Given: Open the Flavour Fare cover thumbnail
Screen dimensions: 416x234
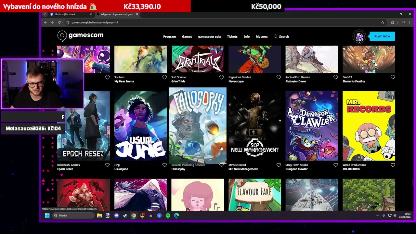Looking at the screenshot, I should [255, 195].
